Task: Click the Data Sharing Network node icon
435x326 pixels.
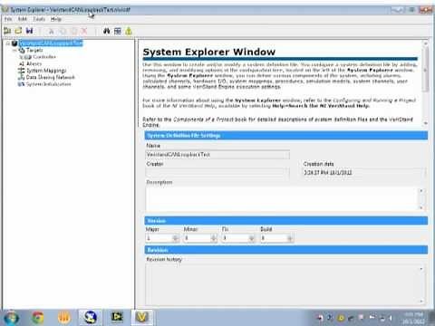Action: (22, 77)
